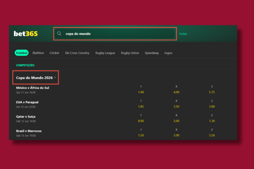Open the Cricket tab

(x=54, y=53)
